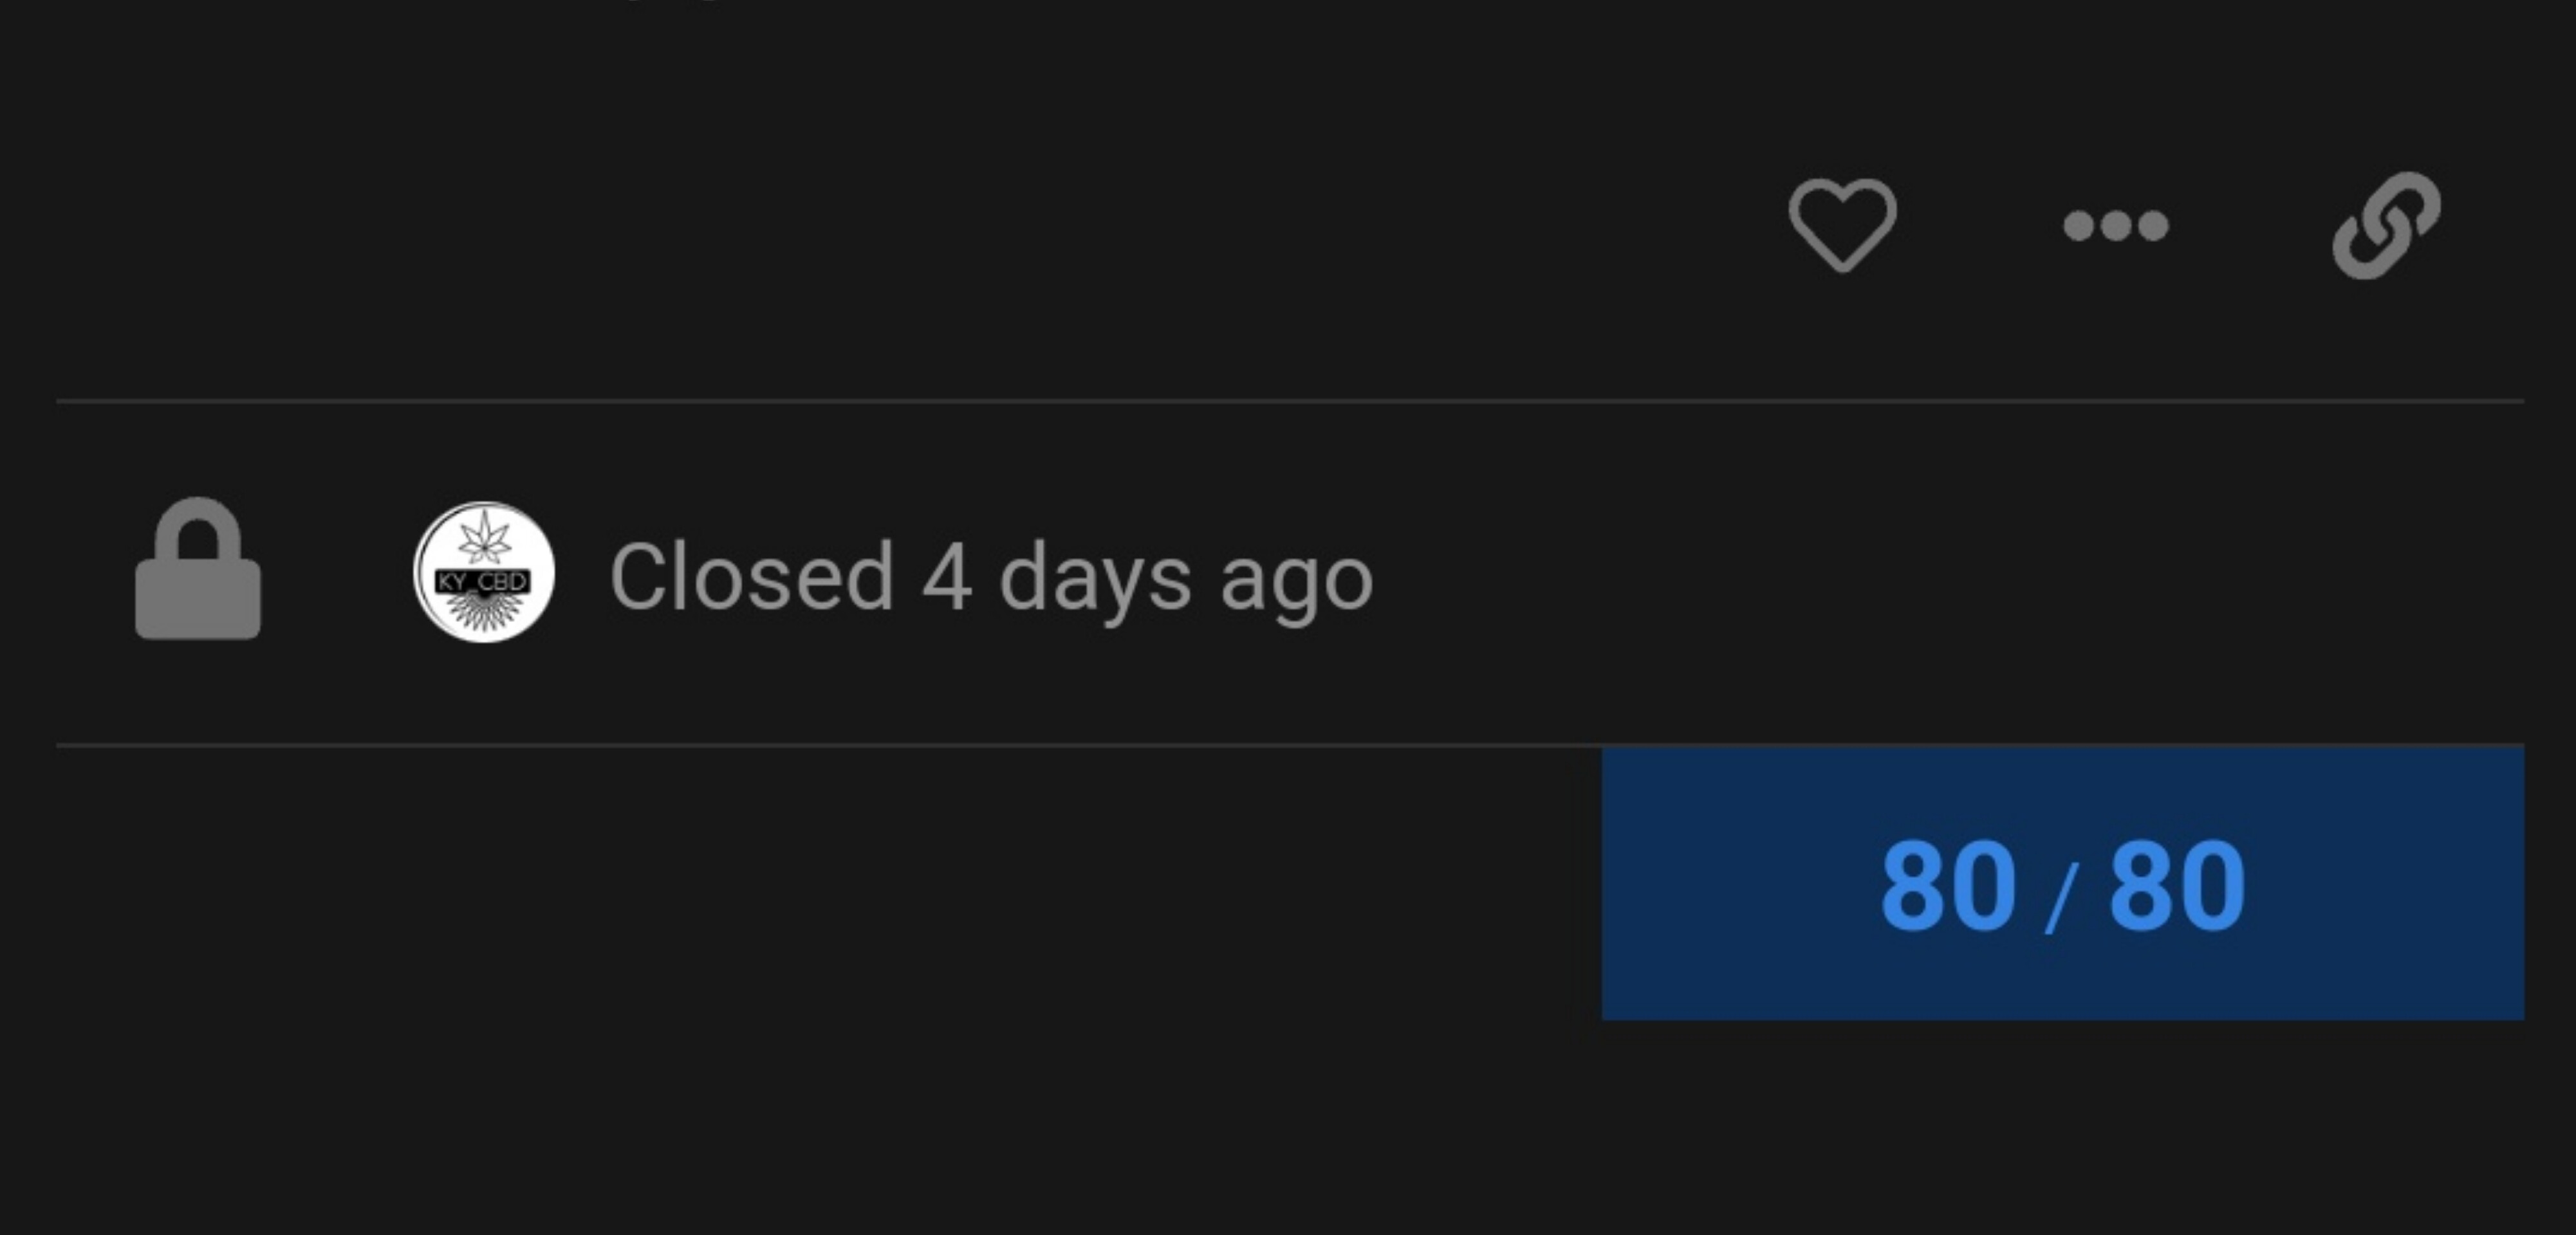Click the last 80 in the post counter

[x=2177, y=885]
